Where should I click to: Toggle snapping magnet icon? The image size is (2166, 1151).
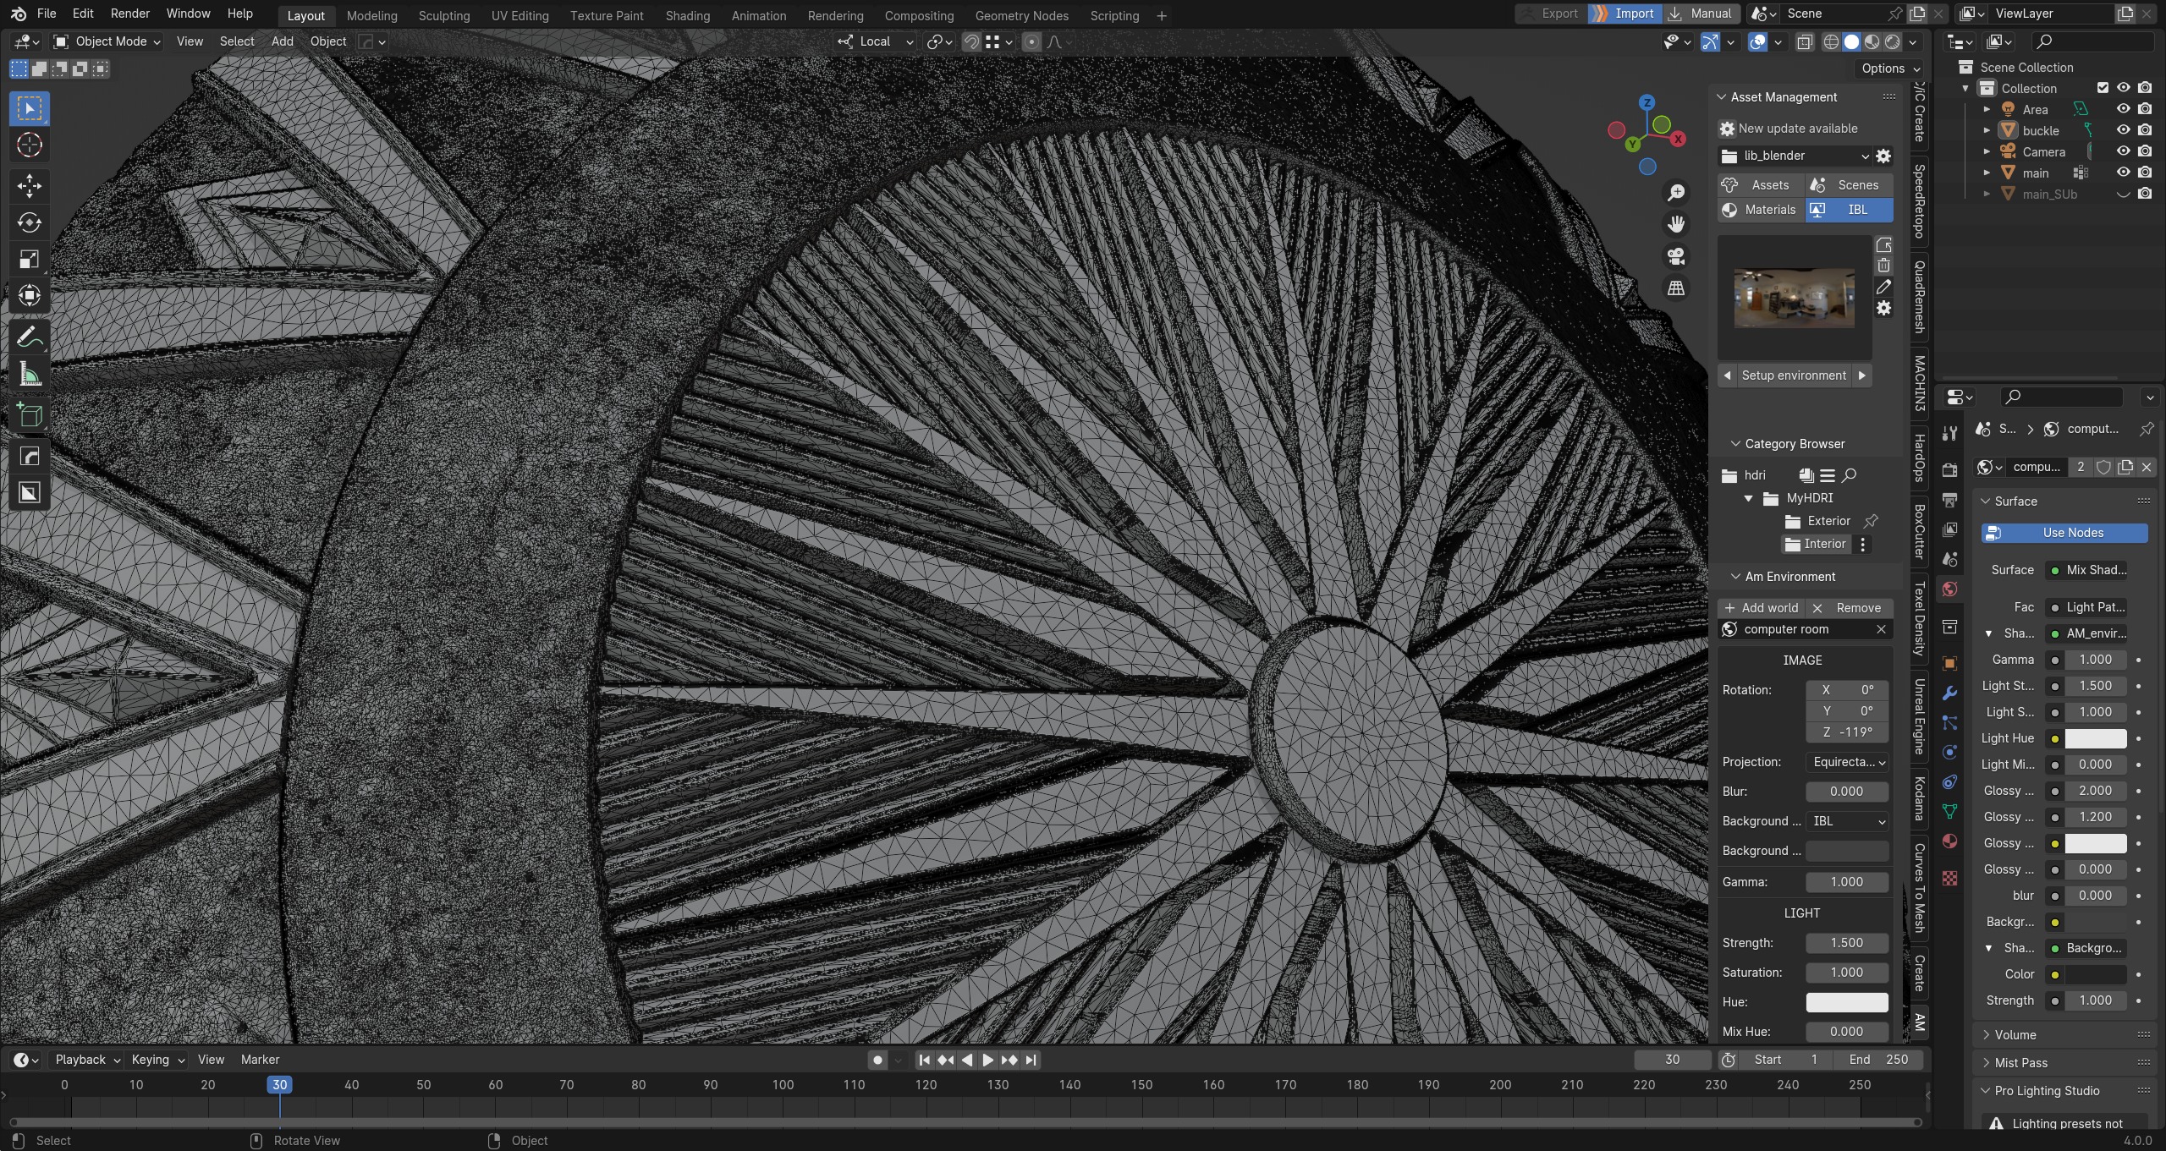tap(971, 41)
